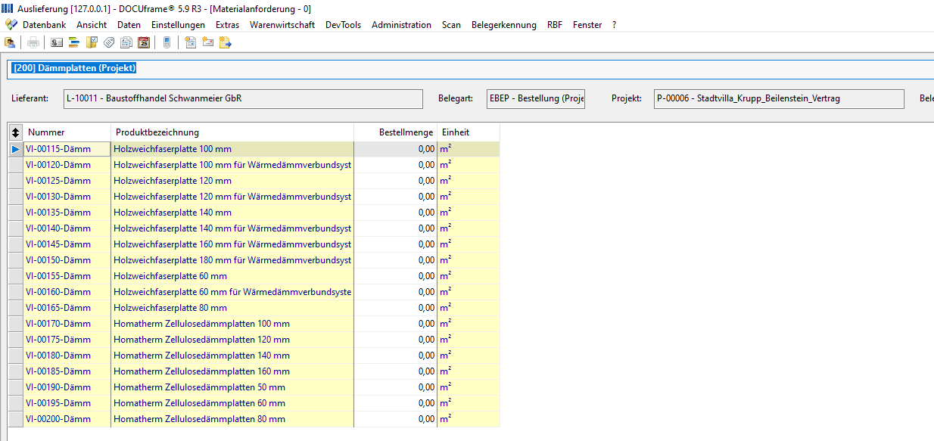Image resolution: width=934 pixels, height=441 pixels.
Task: Sort by the Nummer column header
Action: click(x=67, y=132)
